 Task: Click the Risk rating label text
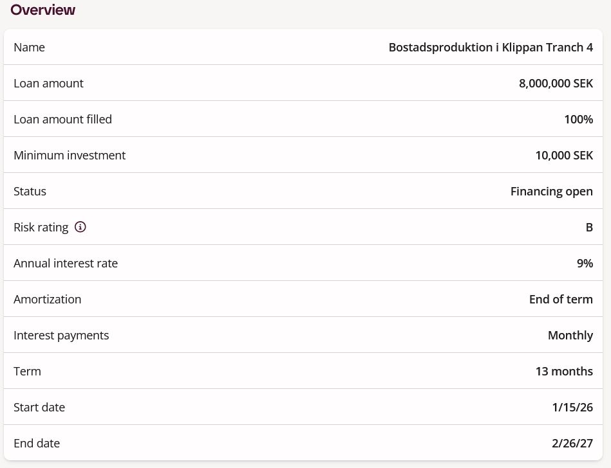pyautogui.click(x=41, y=228)
